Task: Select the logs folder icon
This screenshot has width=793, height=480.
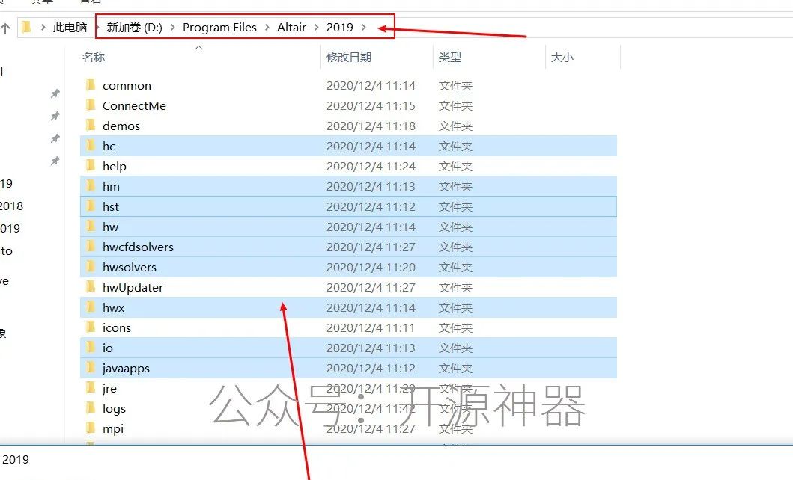Action: (91, 408)
